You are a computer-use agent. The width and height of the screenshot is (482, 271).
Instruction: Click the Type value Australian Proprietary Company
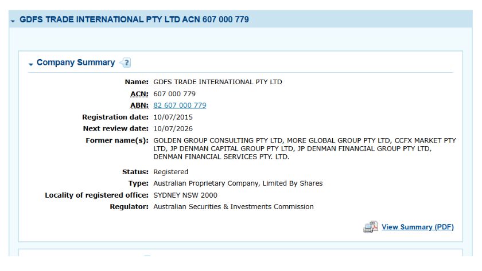pos(238,183)
